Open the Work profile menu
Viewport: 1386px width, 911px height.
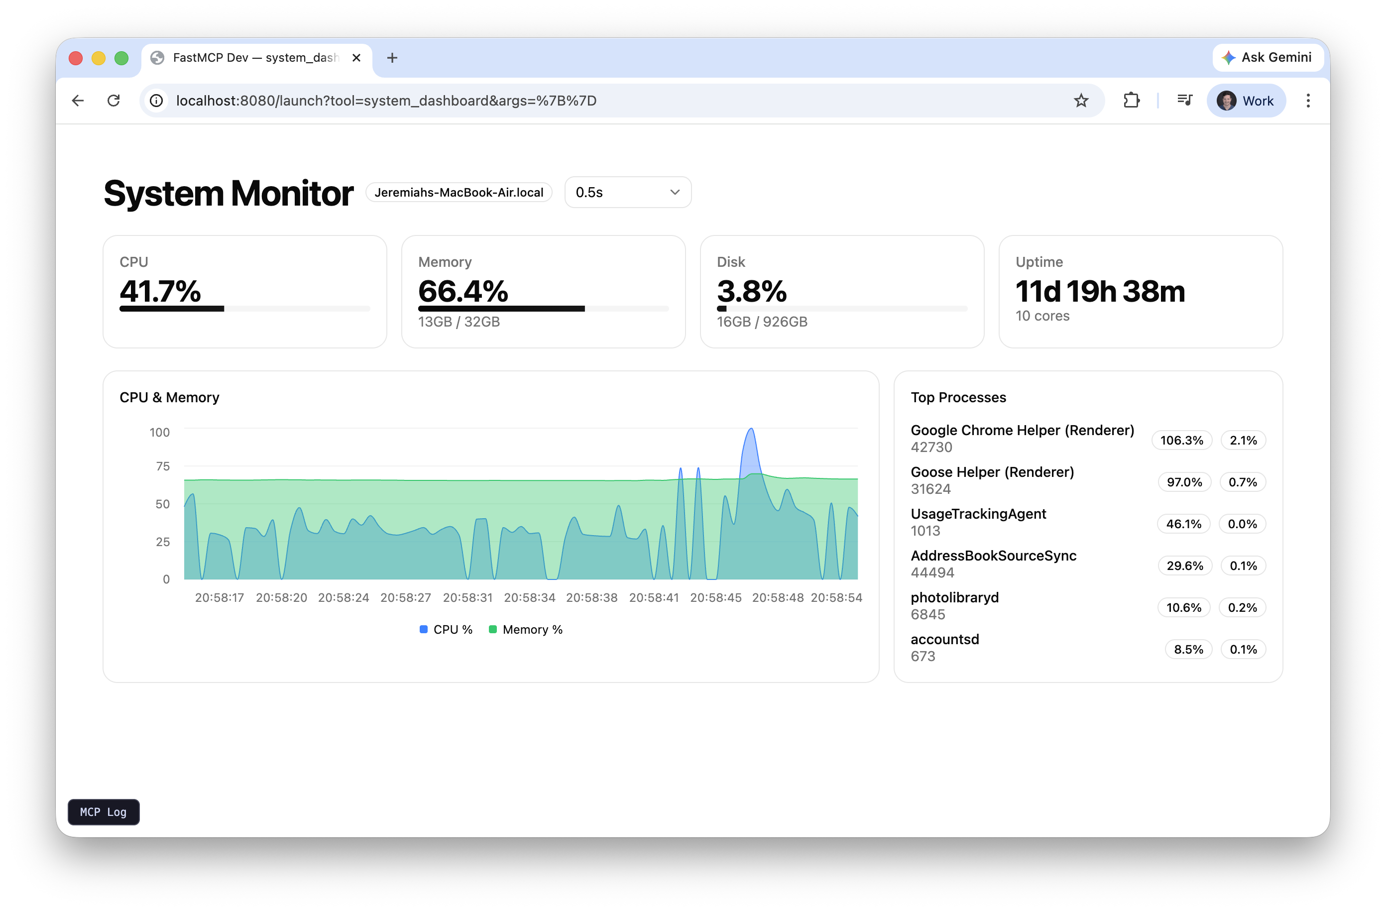(1246, 101)
